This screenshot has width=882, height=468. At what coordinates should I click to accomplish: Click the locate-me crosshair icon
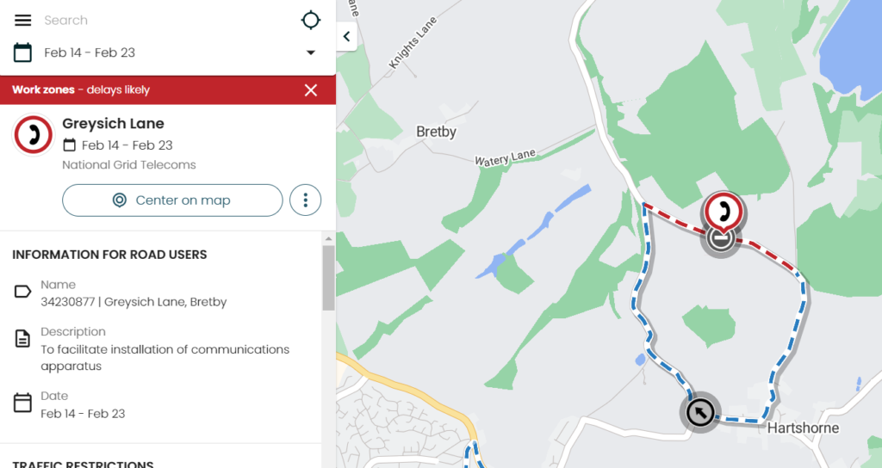pos(310,21)
